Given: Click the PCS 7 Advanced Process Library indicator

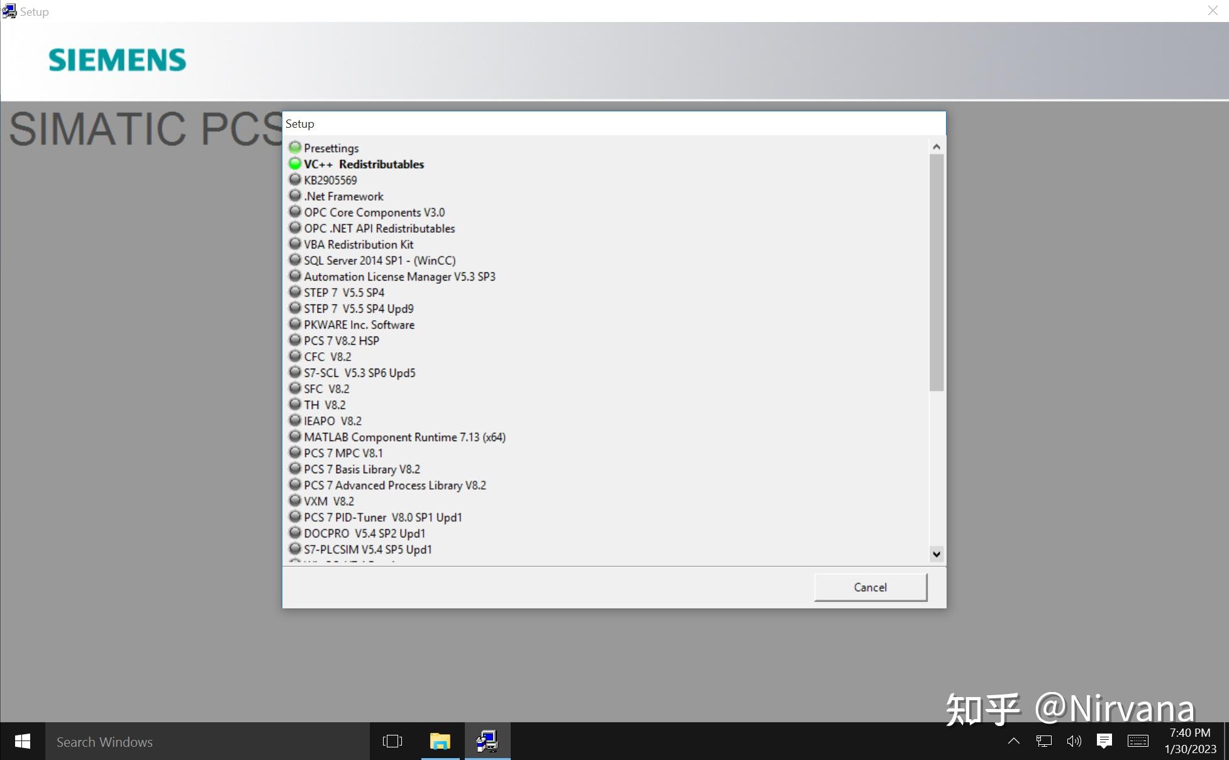Looking at the screenshot, I should pos(295,484).
